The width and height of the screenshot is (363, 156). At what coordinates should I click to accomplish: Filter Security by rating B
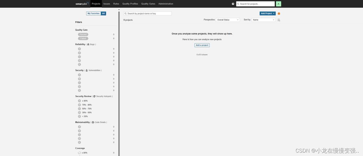[79, 79]
